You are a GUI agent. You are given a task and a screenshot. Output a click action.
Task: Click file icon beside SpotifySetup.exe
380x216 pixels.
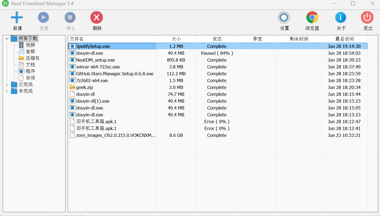tap(72, 46)
